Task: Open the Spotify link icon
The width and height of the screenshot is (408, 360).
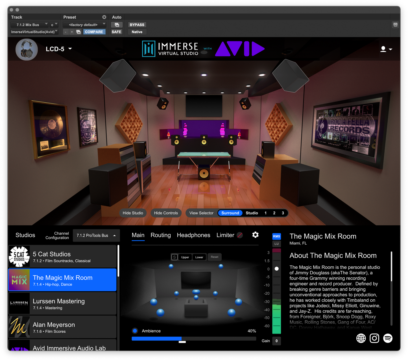Action: [388, 338]
